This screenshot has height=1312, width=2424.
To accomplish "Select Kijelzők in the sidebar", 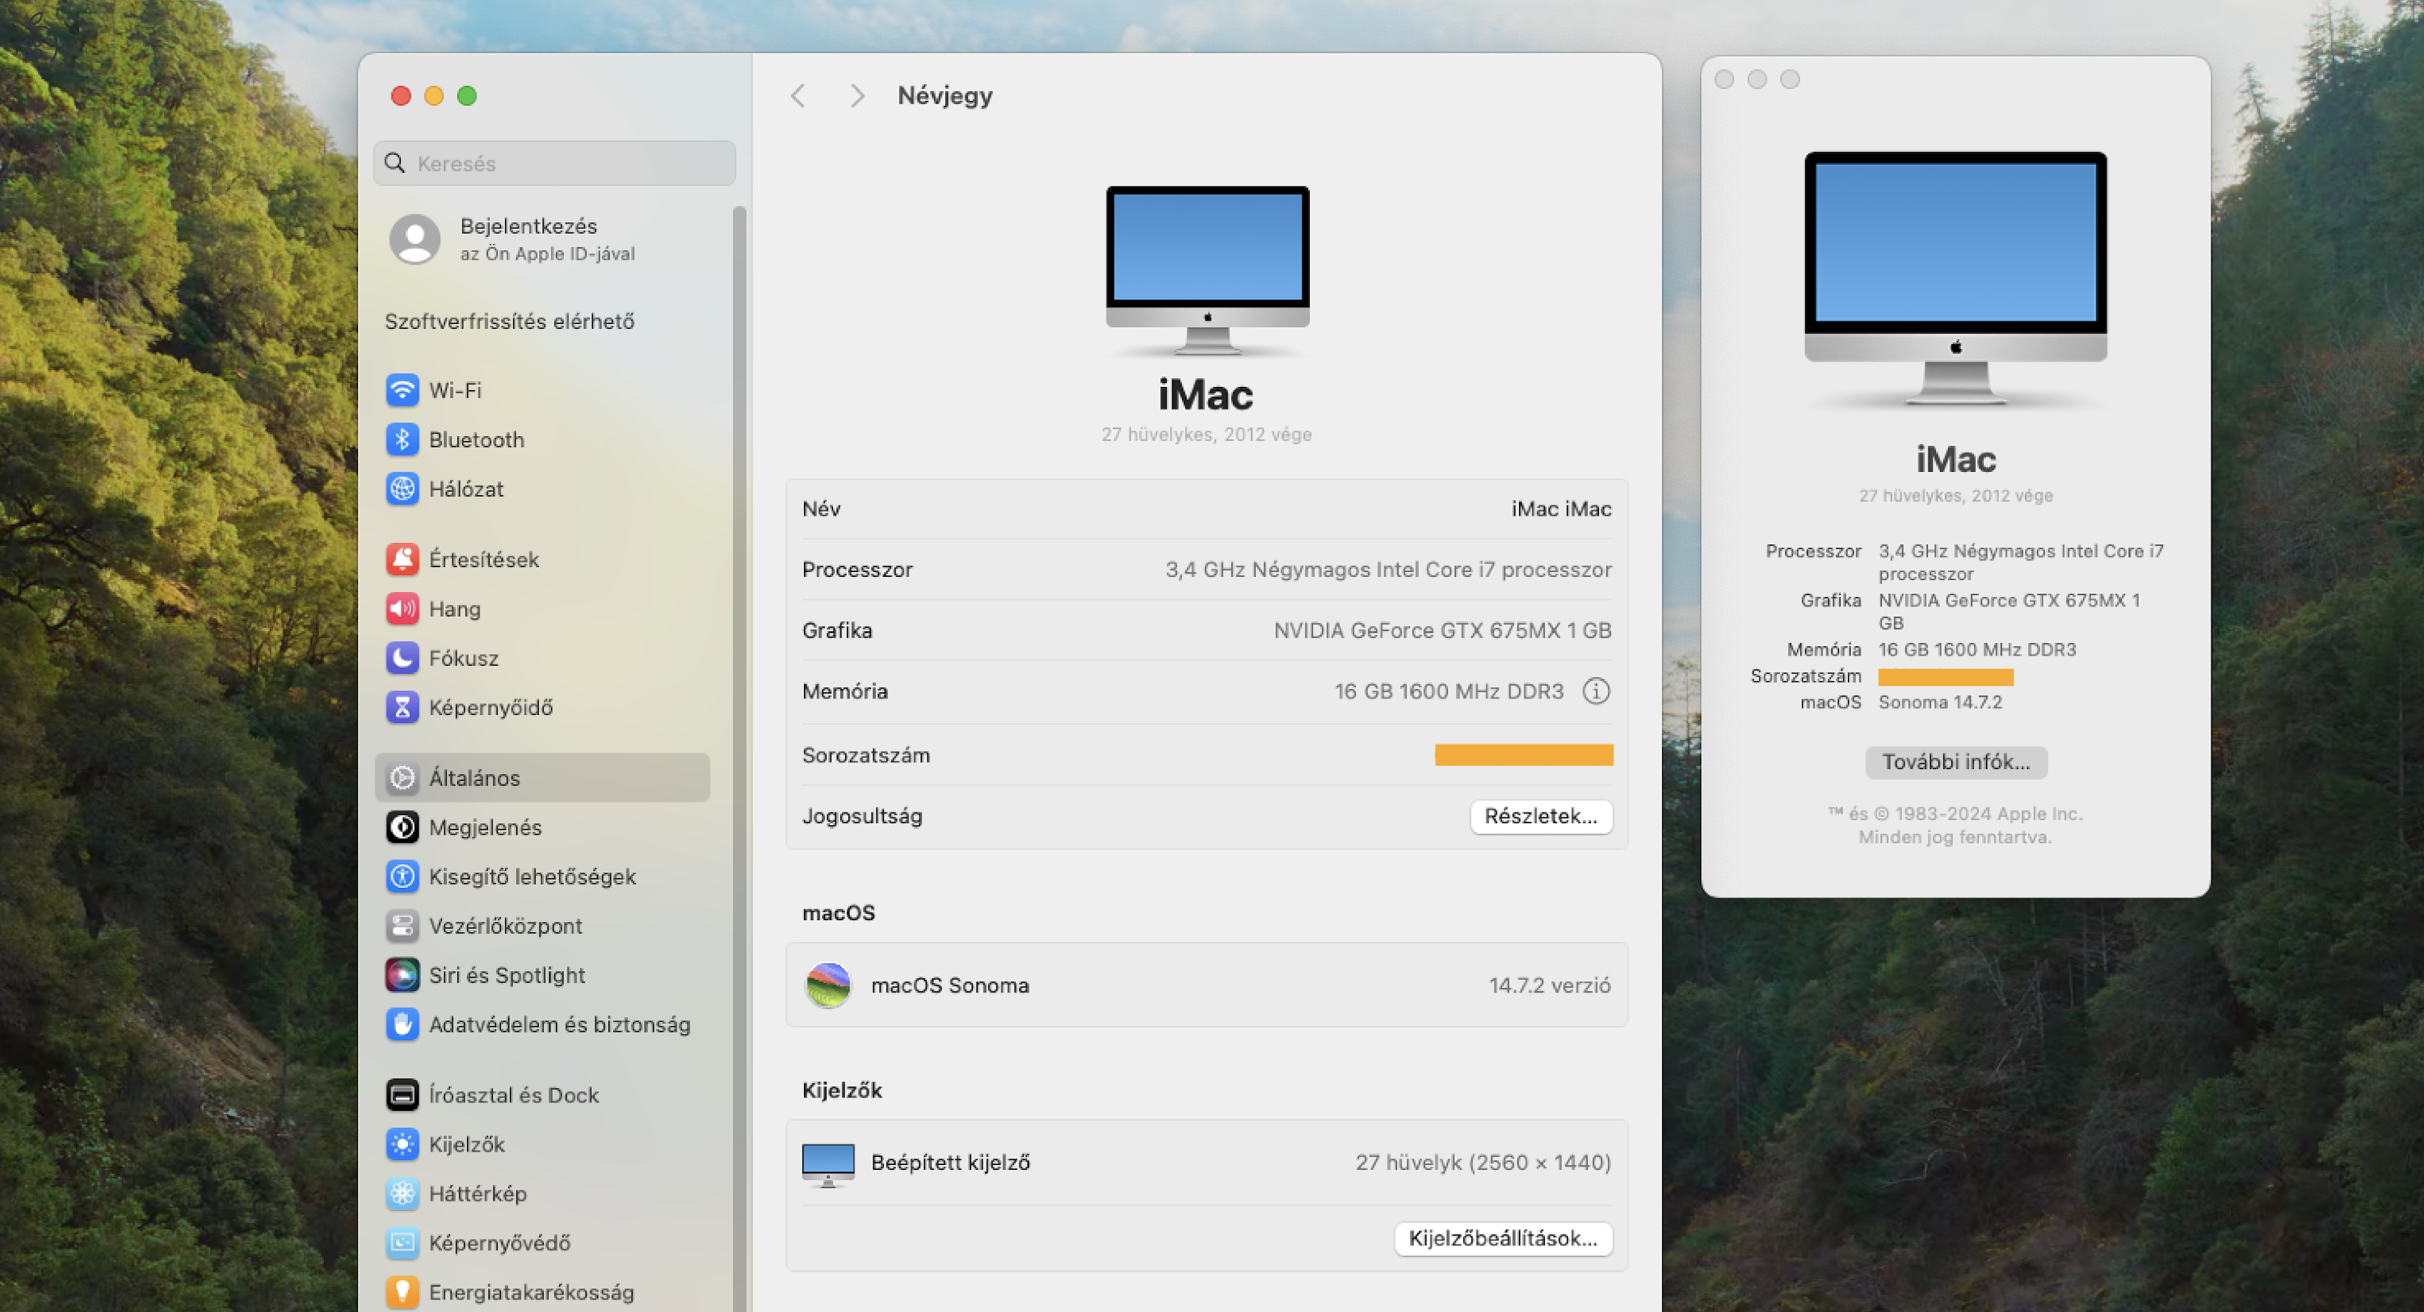I will pos(468,1145).
